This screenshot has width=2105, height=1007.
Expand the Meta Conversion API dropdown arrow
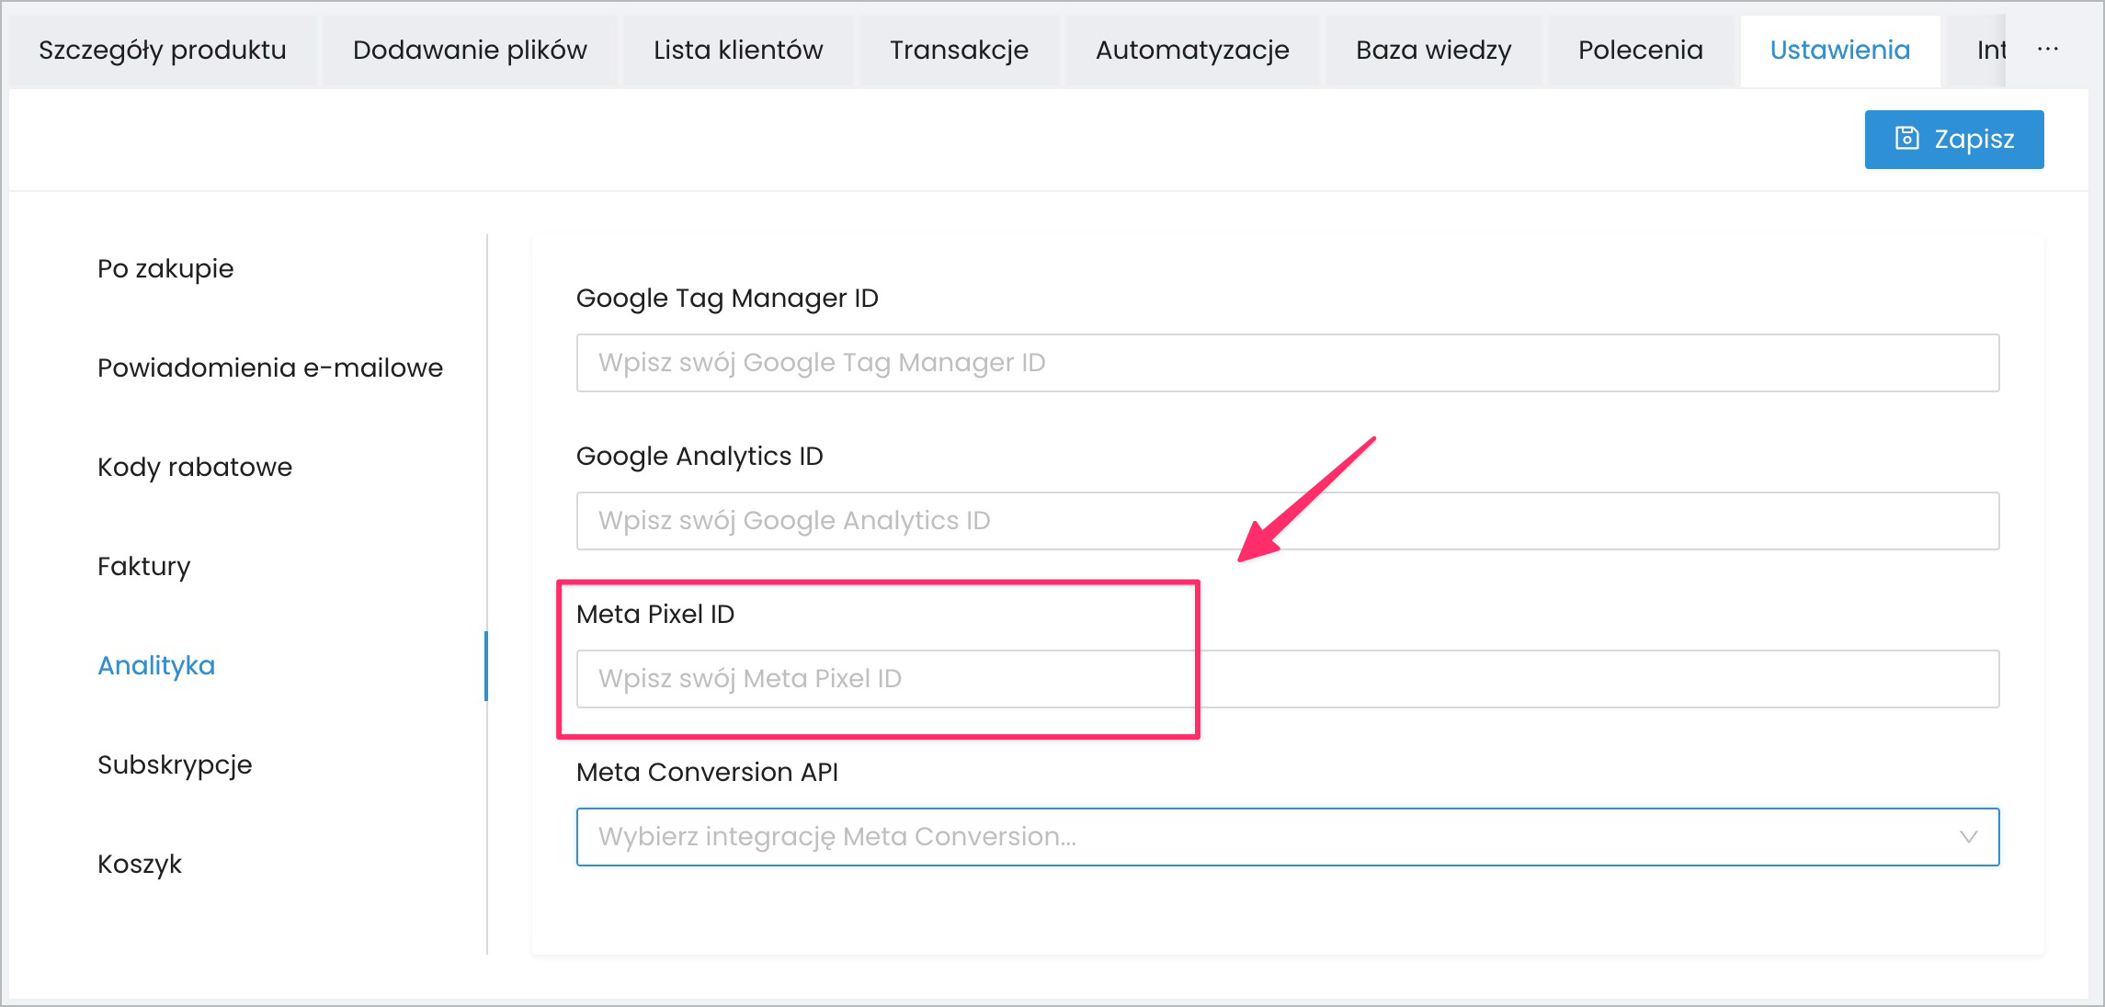(x=1968, y=837)
